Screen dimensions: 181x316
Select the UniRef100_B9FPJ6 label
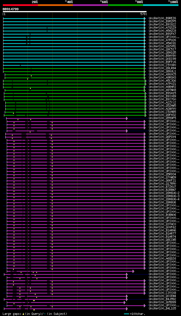pyautogui.click(x=163, y=62)
